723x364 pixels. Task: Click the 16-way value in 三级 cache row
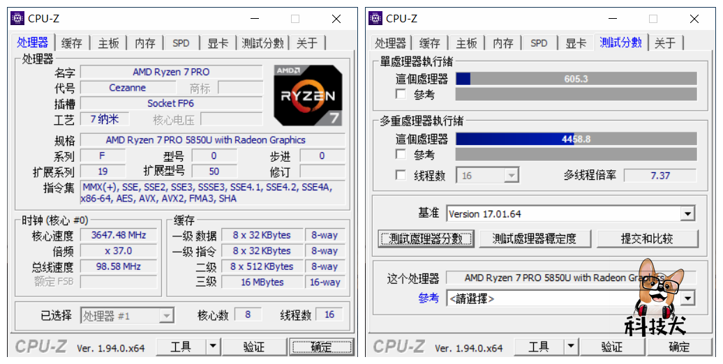click(325, 282)
